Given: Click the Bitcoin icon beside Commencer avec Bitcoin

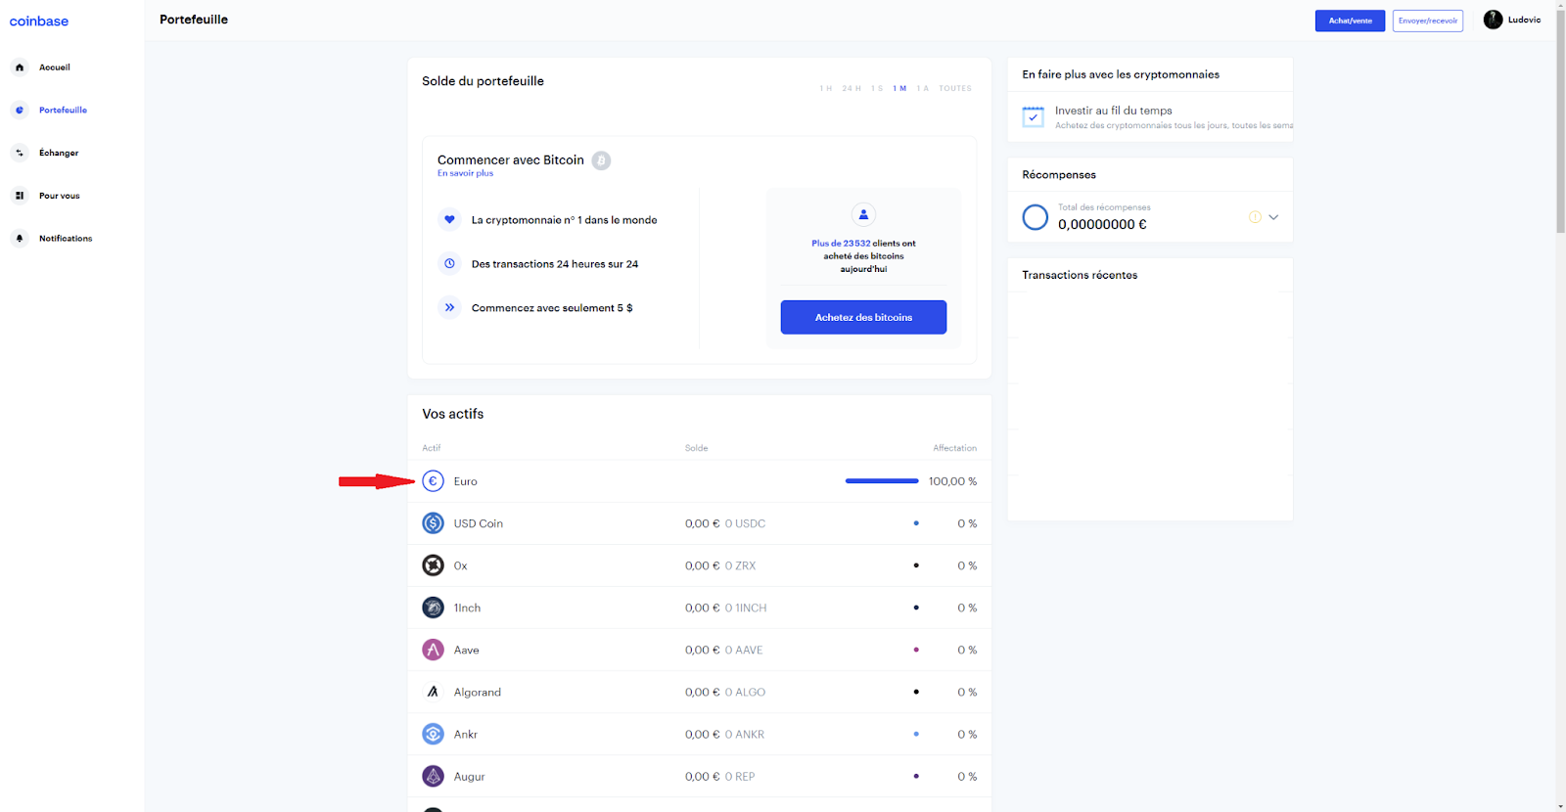Looking at the screenshot, I should (601, 160).
